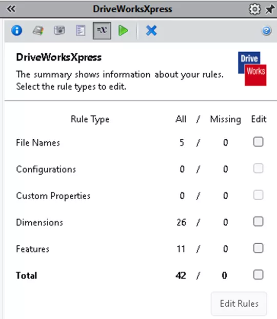Pin the DriveWorksXpress pane
Viewport: 277px width, 319px height.
[x=270, y=9]
